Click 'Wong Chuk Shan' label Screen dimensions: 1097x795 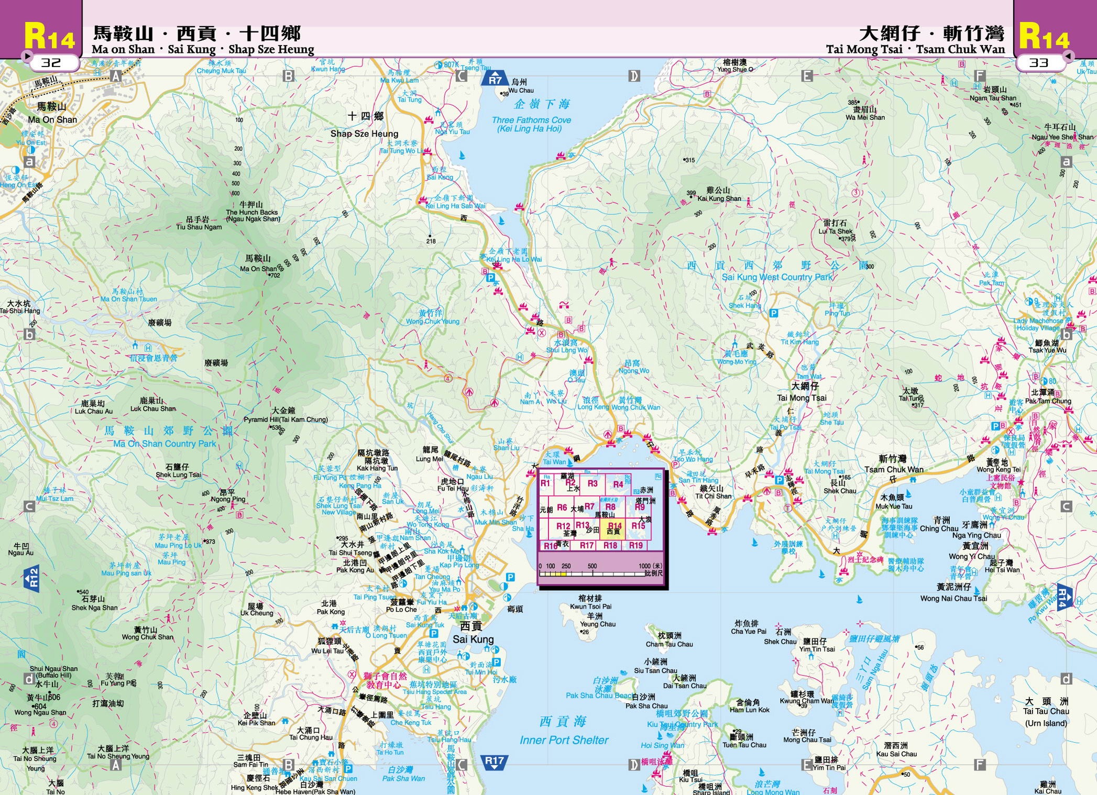(x=147, y=637)
